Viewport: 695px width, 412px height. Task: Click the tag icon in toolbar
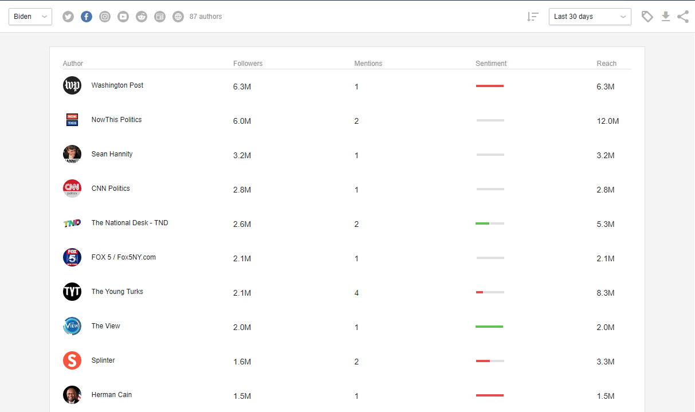647,17
